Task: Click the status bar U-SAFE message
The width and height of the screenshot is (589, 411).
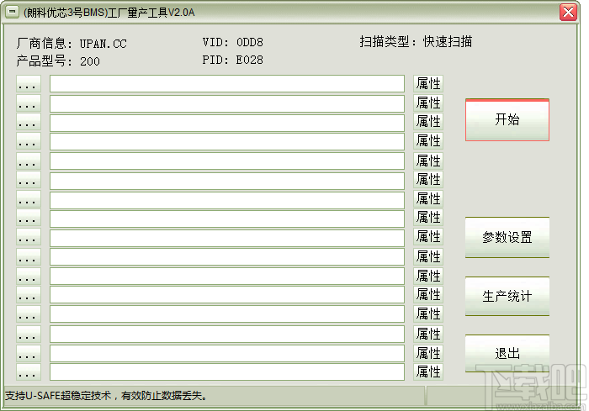Action: [x=106, y=396]
